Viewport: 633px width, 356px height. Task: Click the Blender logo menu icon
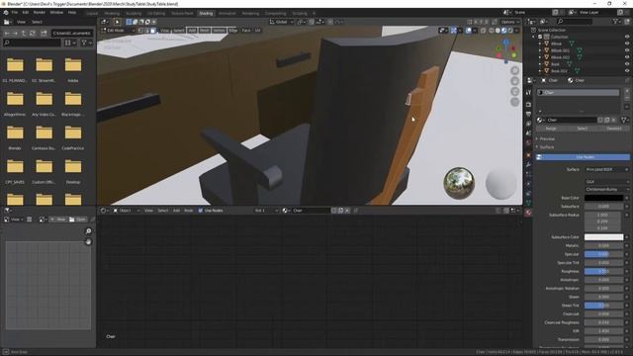pos(6,13)
